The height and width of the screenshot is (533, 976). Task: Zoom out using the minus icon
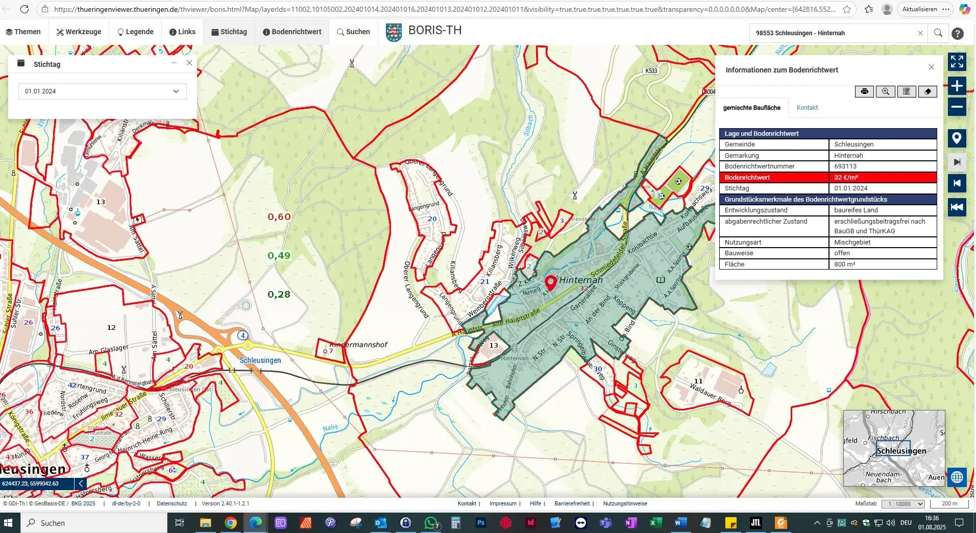tap(958, 107)
